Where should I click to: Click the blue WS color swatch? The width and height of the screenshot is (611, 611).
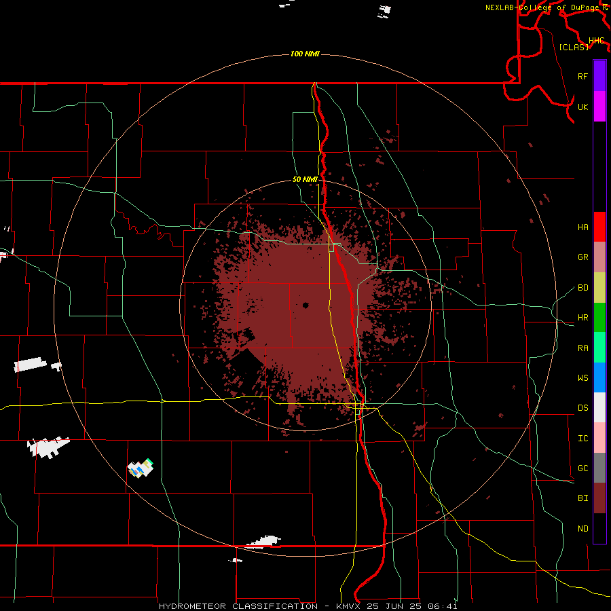tap(599, 377)
